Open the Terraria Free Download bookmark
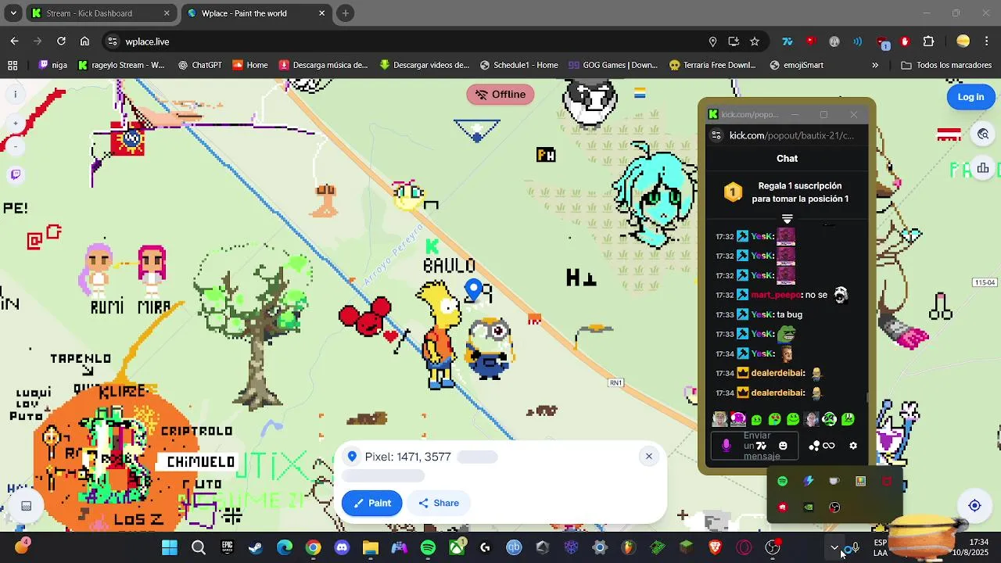Image resolution: width=1001 pixels, height=563 pixels. tap(712, 66)
